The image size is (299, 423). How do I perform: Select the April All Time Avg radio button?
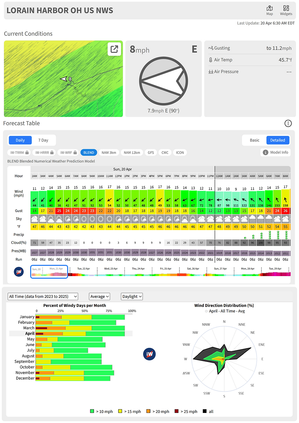pyautogui.click(x=206, y=311)
